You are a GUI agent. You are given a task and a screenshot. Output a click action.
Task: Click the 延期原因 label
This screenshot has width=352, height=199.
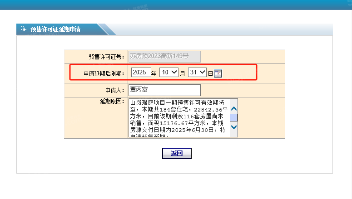pyautogui.click(x=112, y=102)
